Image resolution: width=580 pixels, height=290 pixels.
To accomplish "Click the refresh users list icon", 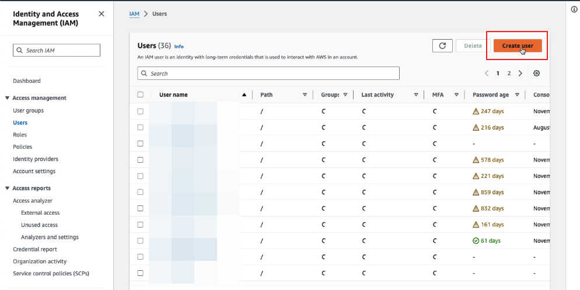I will click(x=442, y=46).
